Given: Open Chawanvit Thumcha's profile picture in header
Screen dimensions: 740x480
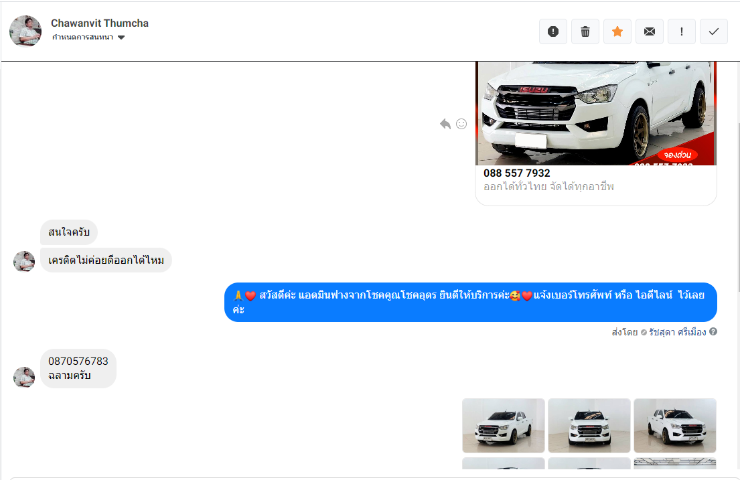Looking at the screenshot, I should coord(25,31).
